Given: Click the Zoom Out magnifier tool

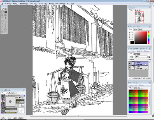Looking at the screenshot, I should 6,32.
